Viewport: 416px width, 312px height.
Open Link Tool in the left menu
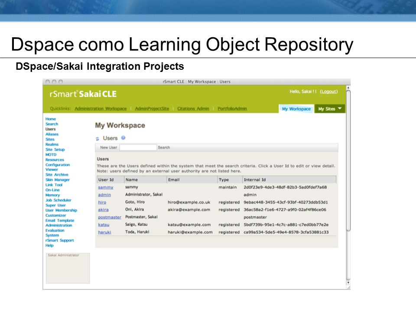54,185
